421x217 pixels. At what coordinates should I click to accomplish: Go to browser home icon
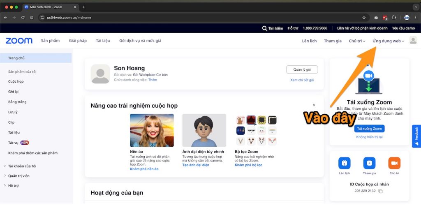pyautogui.click(x=32, y=17)
